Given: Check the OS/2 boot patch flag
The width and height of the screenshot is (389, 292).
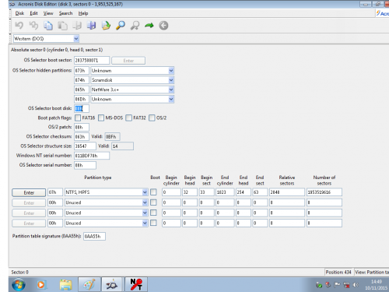Looking at the screenshot, I should (x=152, y=118).
